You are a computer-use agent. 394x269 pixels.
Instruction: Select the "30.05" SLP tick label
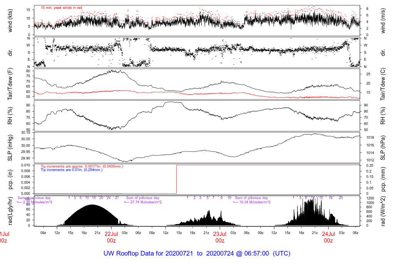click(x=26, y=139)
